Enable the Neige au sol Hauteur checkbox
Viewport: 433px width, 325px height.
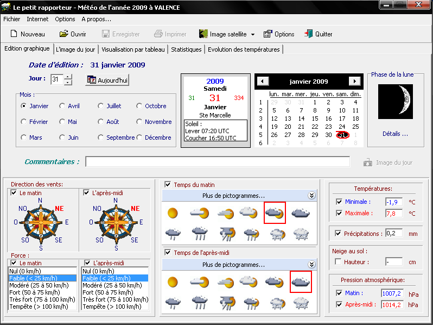click(x=339, y=262)
